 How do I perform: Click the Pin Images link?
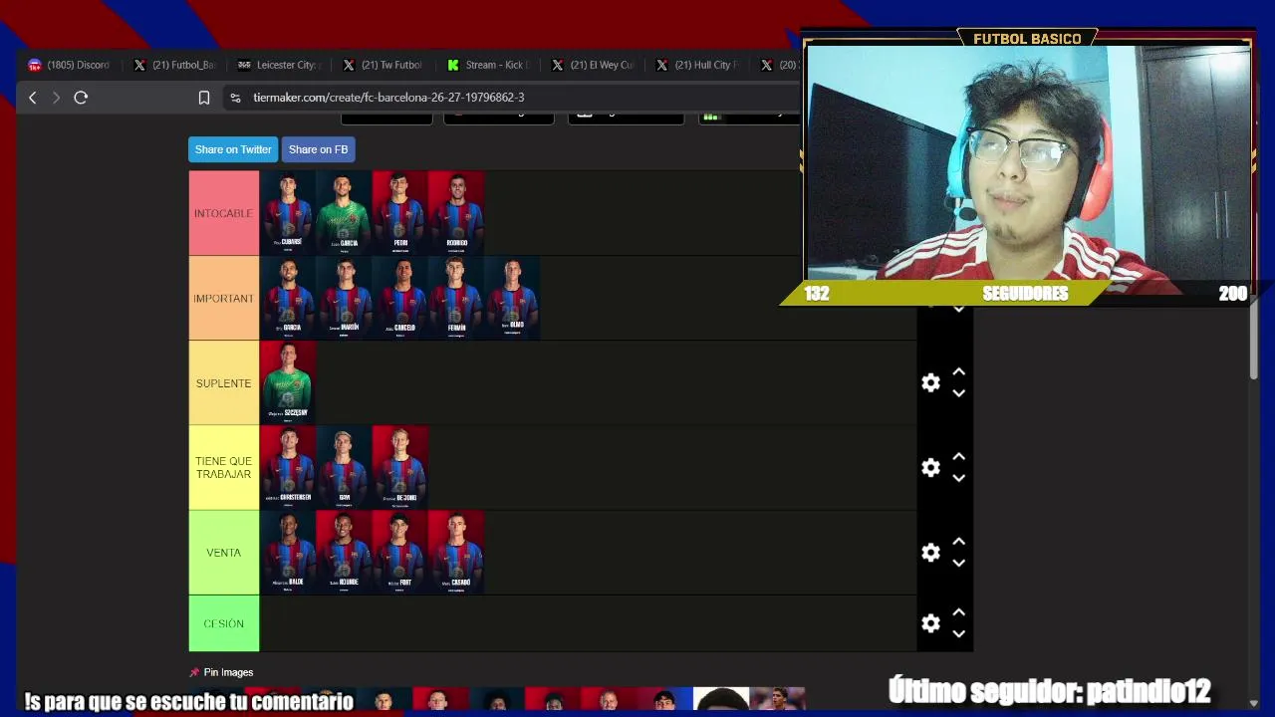pyautogui.click(x=228, y=672)
